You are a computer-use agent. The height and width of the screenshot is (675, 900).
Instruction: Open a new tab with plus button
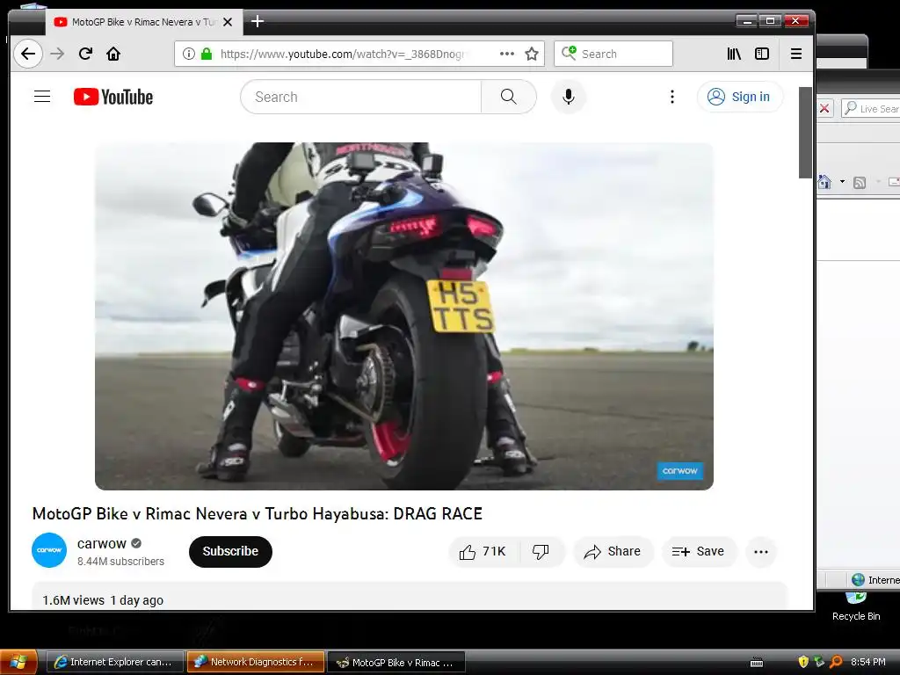click(258, 22)
